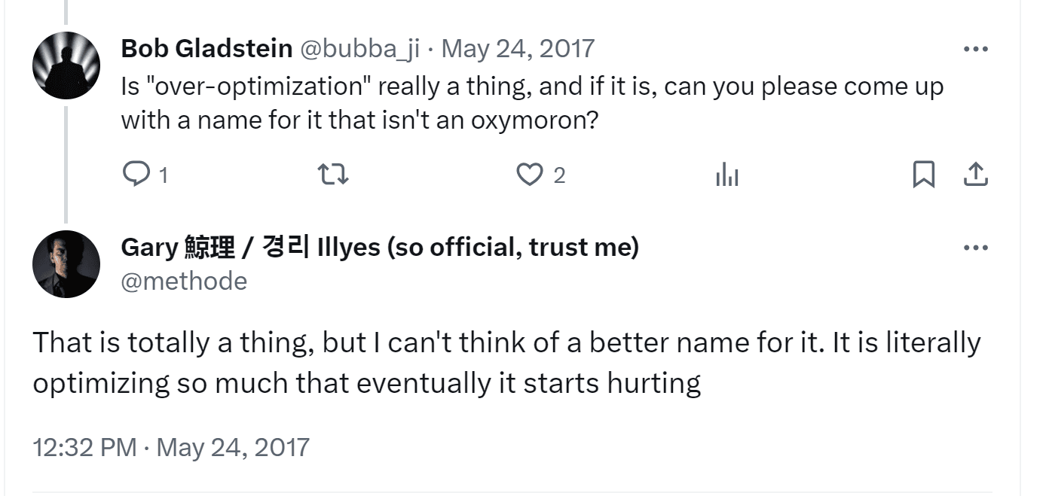View analytics for Bob Gladstein's tweet
Screen dimensions: 1049x496
point(726,175)
